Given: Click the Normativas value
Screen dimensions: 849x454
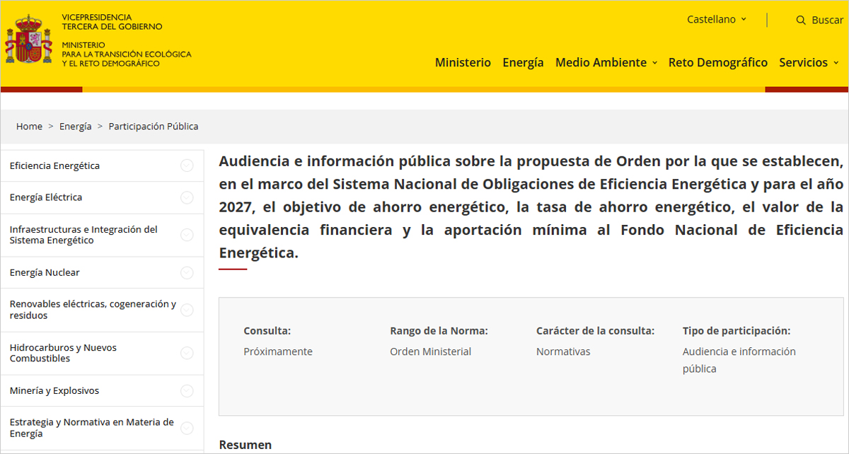Looking at the screenshot, I should point(563,351).
